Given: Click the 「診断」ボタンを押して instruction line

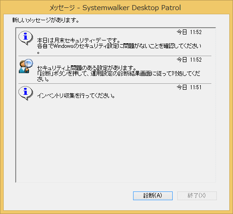Looking at the screenshot, I should pyautogui.click(x=118, y=74).
